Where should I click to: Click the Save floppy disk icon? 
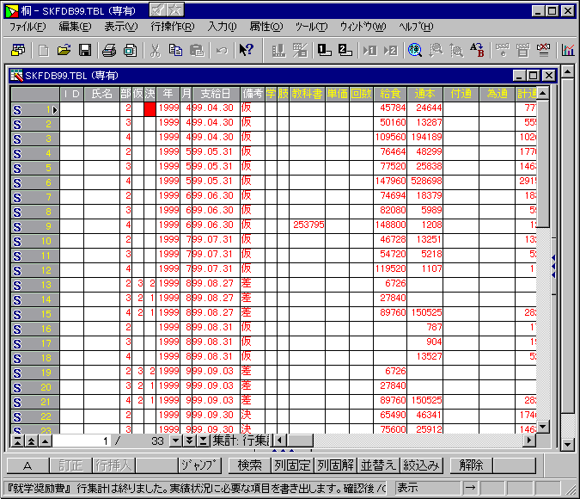coord(85,50)
